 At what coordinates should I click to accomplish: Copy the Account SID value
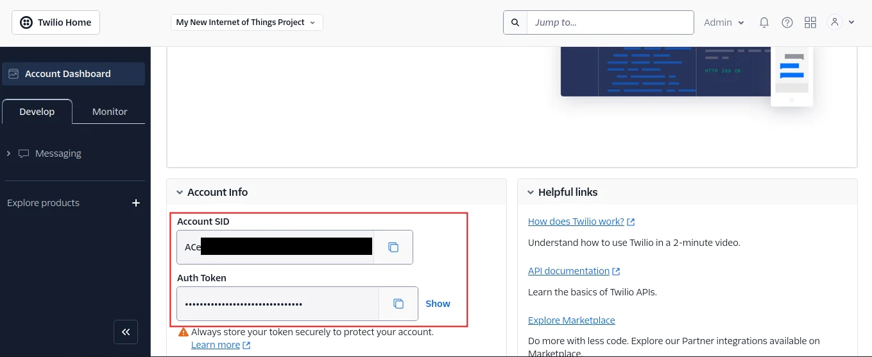pyautogui.click(x=393, y=247)
